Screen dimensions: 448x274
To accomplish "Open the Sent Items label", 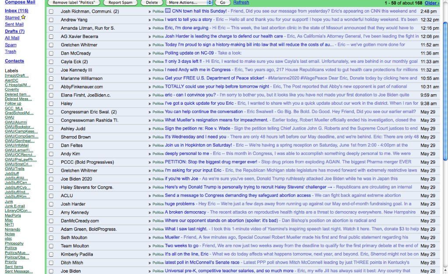I will click(x=14, y=267).
